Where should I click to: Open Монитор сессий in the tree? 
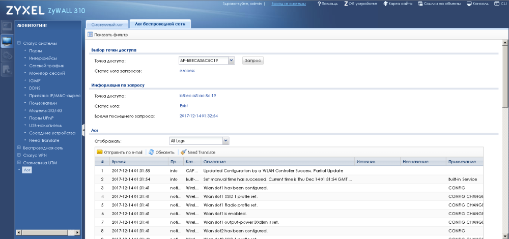click(47, 73)
